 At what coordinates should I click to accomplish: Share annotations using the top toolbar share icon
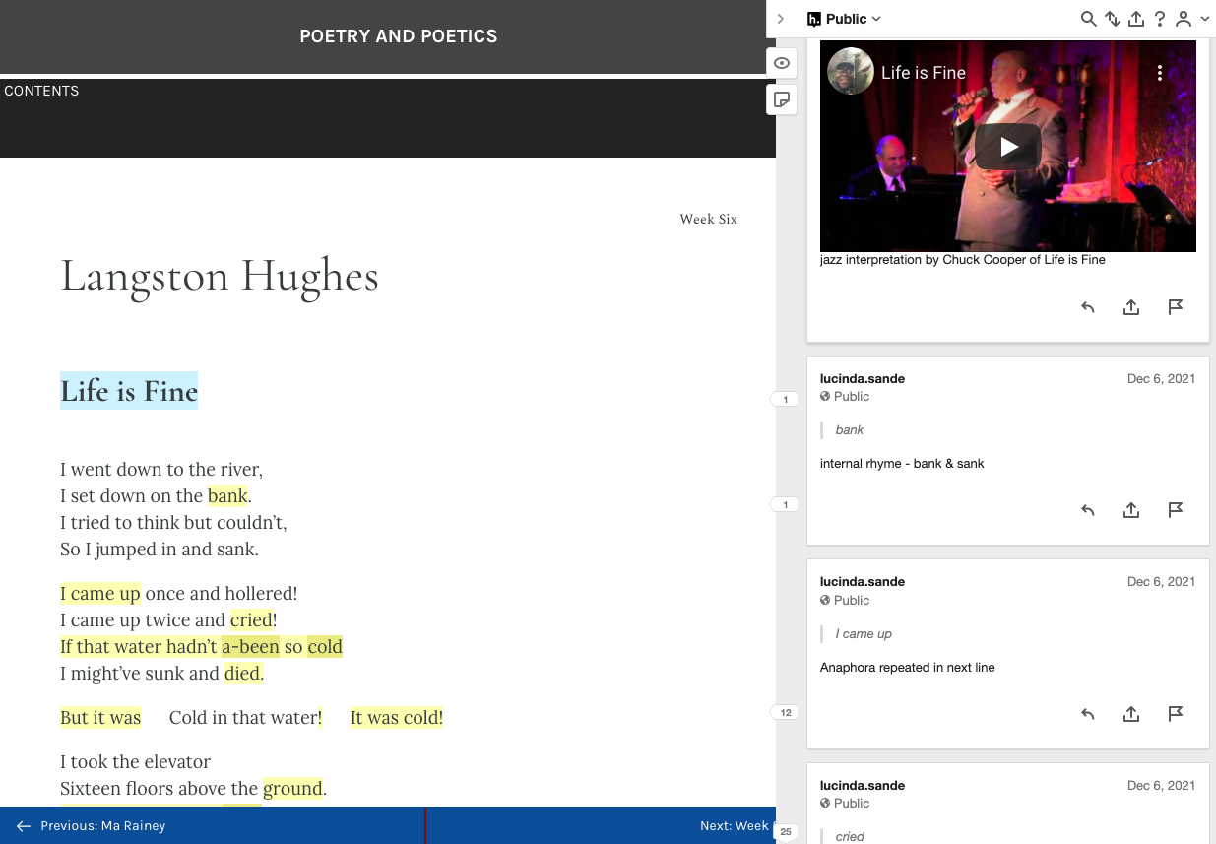tap(1135, 19)
